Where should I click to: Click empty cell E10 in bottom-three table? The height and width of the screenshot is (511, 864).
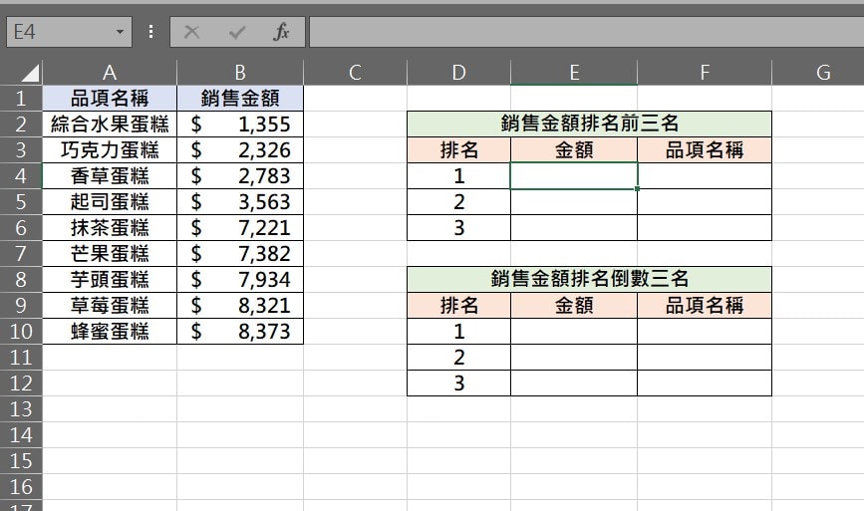coord(574,332)
